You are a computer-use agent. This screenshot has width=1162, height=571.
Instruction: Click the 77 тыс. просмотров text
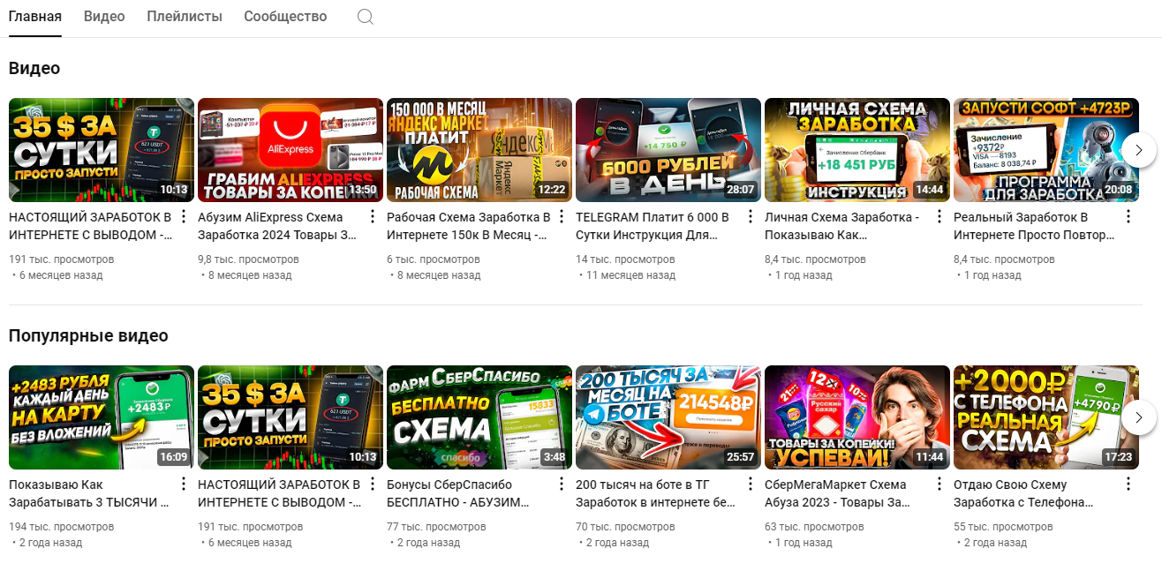(x=436, y=527)
